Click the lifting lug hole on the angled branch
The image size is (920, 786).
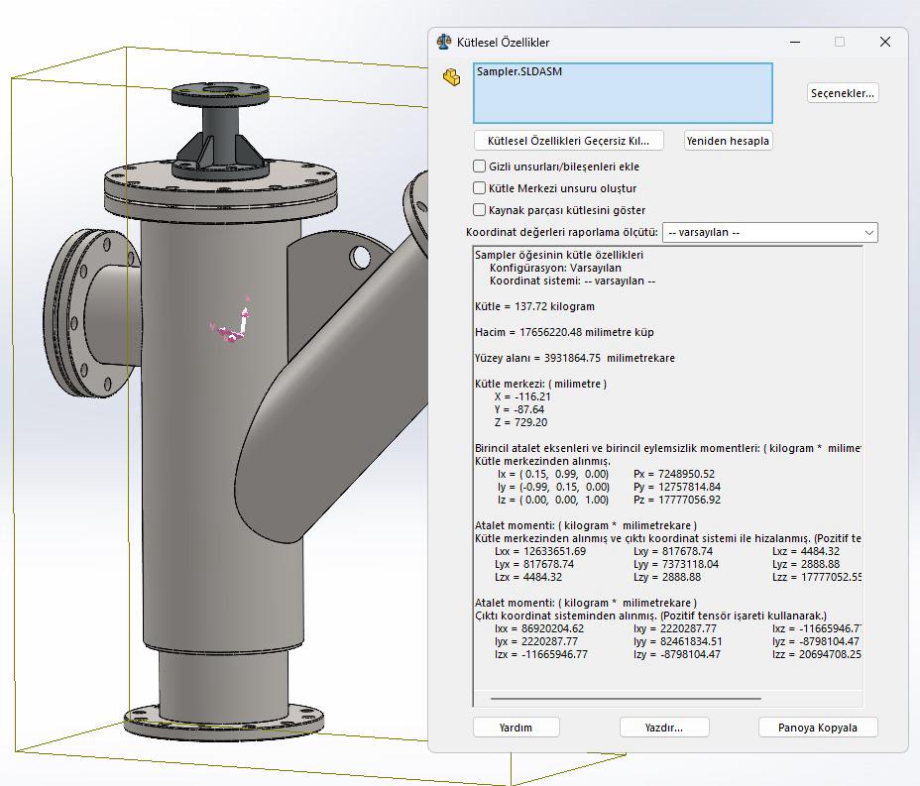360,257
